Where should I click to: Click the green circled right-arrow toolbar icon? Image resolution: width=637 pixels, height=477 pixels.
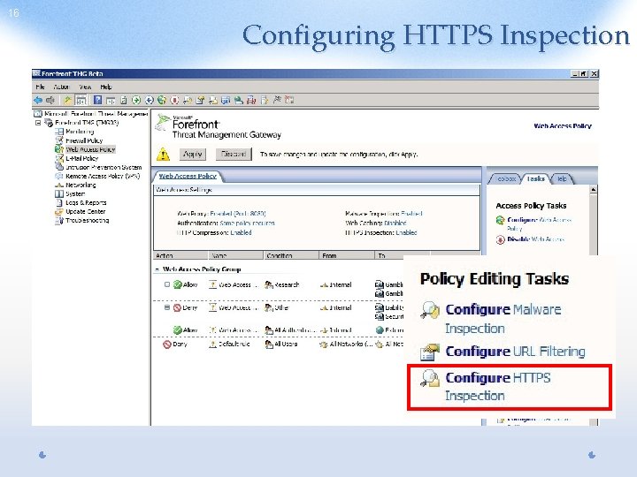pos(136,100)
